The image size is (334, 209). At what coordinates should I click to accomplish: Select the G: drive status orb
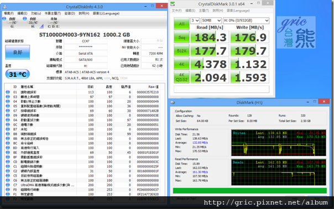click(4, 19)
